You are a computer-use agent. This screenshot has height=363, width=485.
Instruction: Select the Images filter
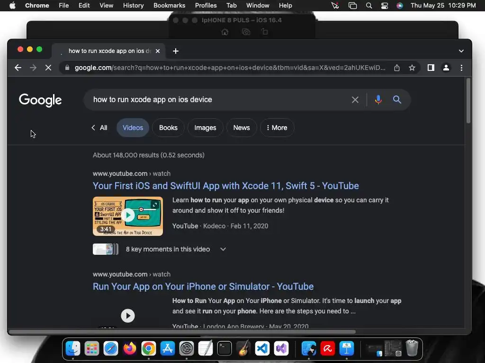205,128
